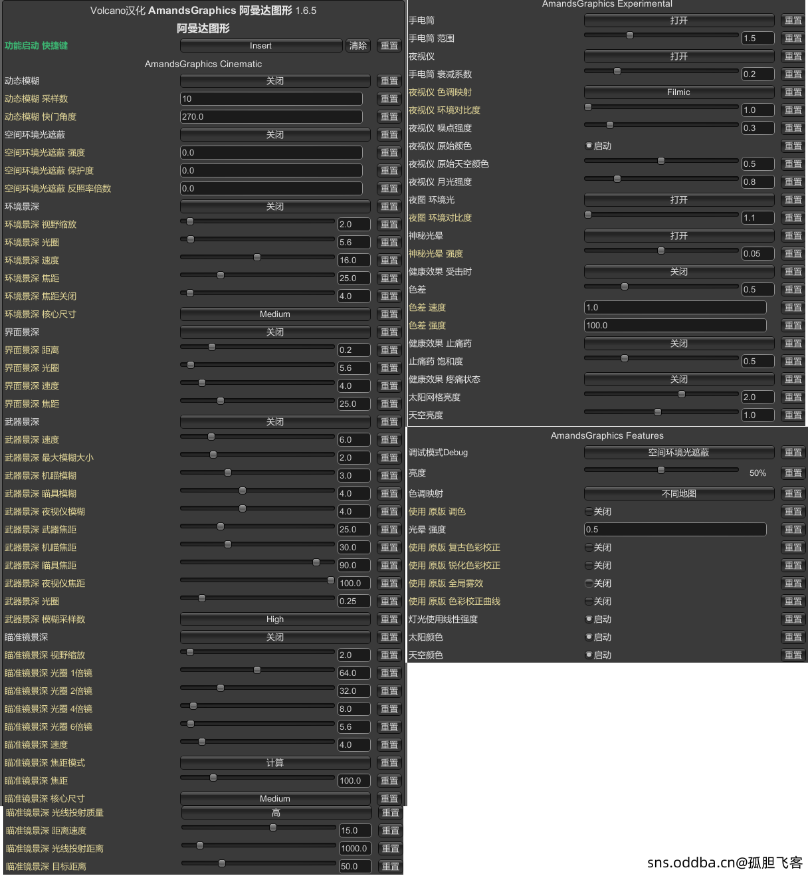Open the 环境景深 dropdown
The width and height of the screenshot is (808, 876).
tap(275, 207)
